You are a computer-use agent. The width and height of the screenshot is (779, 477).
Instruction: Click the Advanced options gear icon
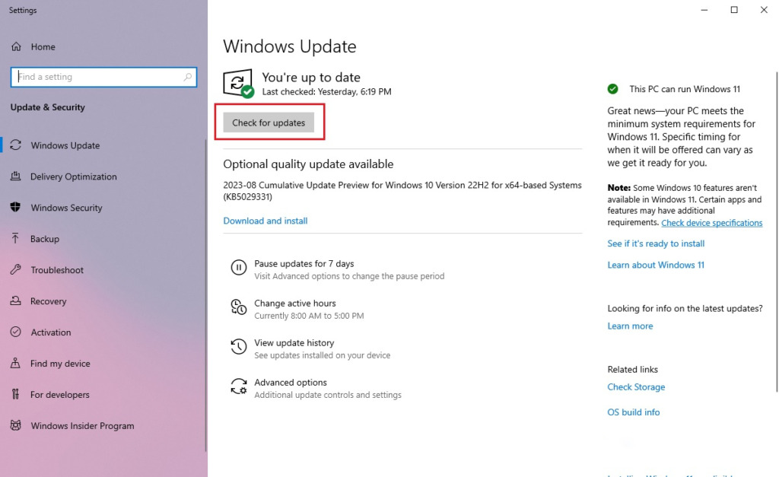(238, 386)
